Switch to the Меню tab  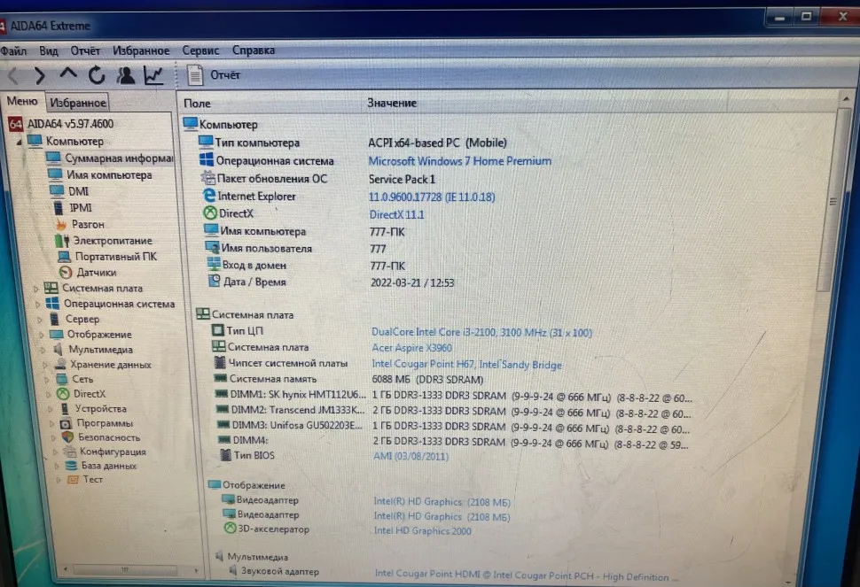click(x=22, y=101)
